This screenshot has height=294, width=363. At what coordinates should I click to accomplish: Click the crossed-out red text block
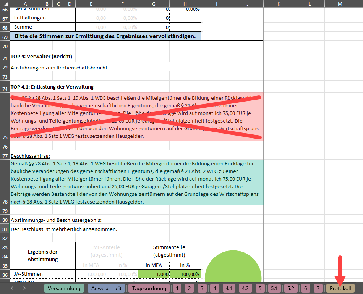[136, 117]
